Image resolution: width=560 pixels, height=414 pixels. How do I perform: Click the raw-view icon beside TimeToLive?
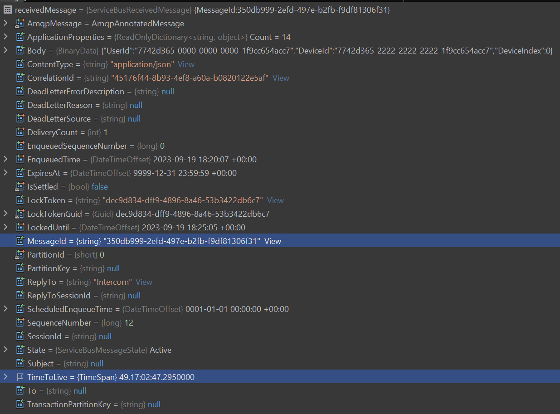[x=20, y=377]
